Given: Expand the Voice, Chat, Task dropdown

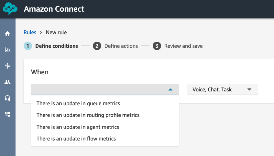Looking at the screenshot, I should click(x=222, y=89).
